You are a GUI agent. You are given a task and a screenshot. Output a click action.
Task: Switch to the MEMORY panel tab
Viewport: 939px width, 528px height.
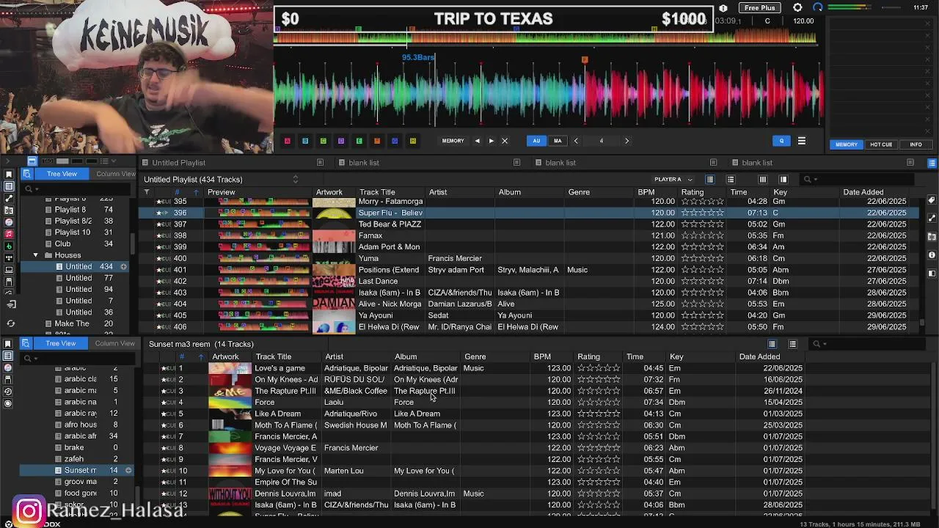[x=846, y=144]
